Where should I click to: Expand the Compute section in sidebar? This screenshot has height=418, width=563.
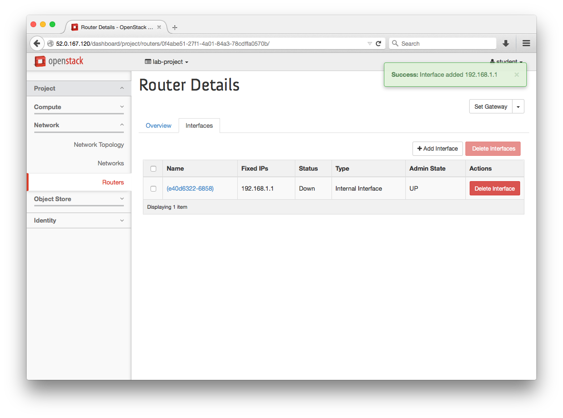click(79, 107)
